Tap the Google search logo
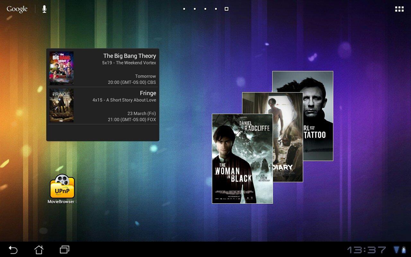 [17, 9]
